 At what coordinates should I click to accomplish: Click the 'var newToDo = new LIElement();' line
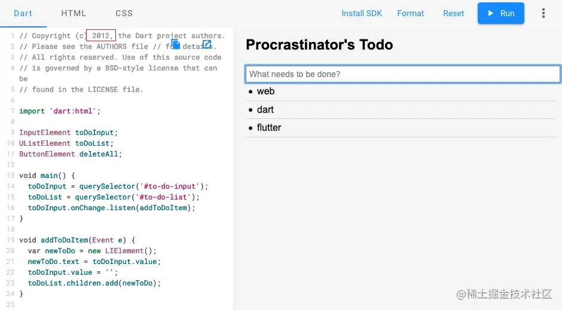[x=92, y=251]
